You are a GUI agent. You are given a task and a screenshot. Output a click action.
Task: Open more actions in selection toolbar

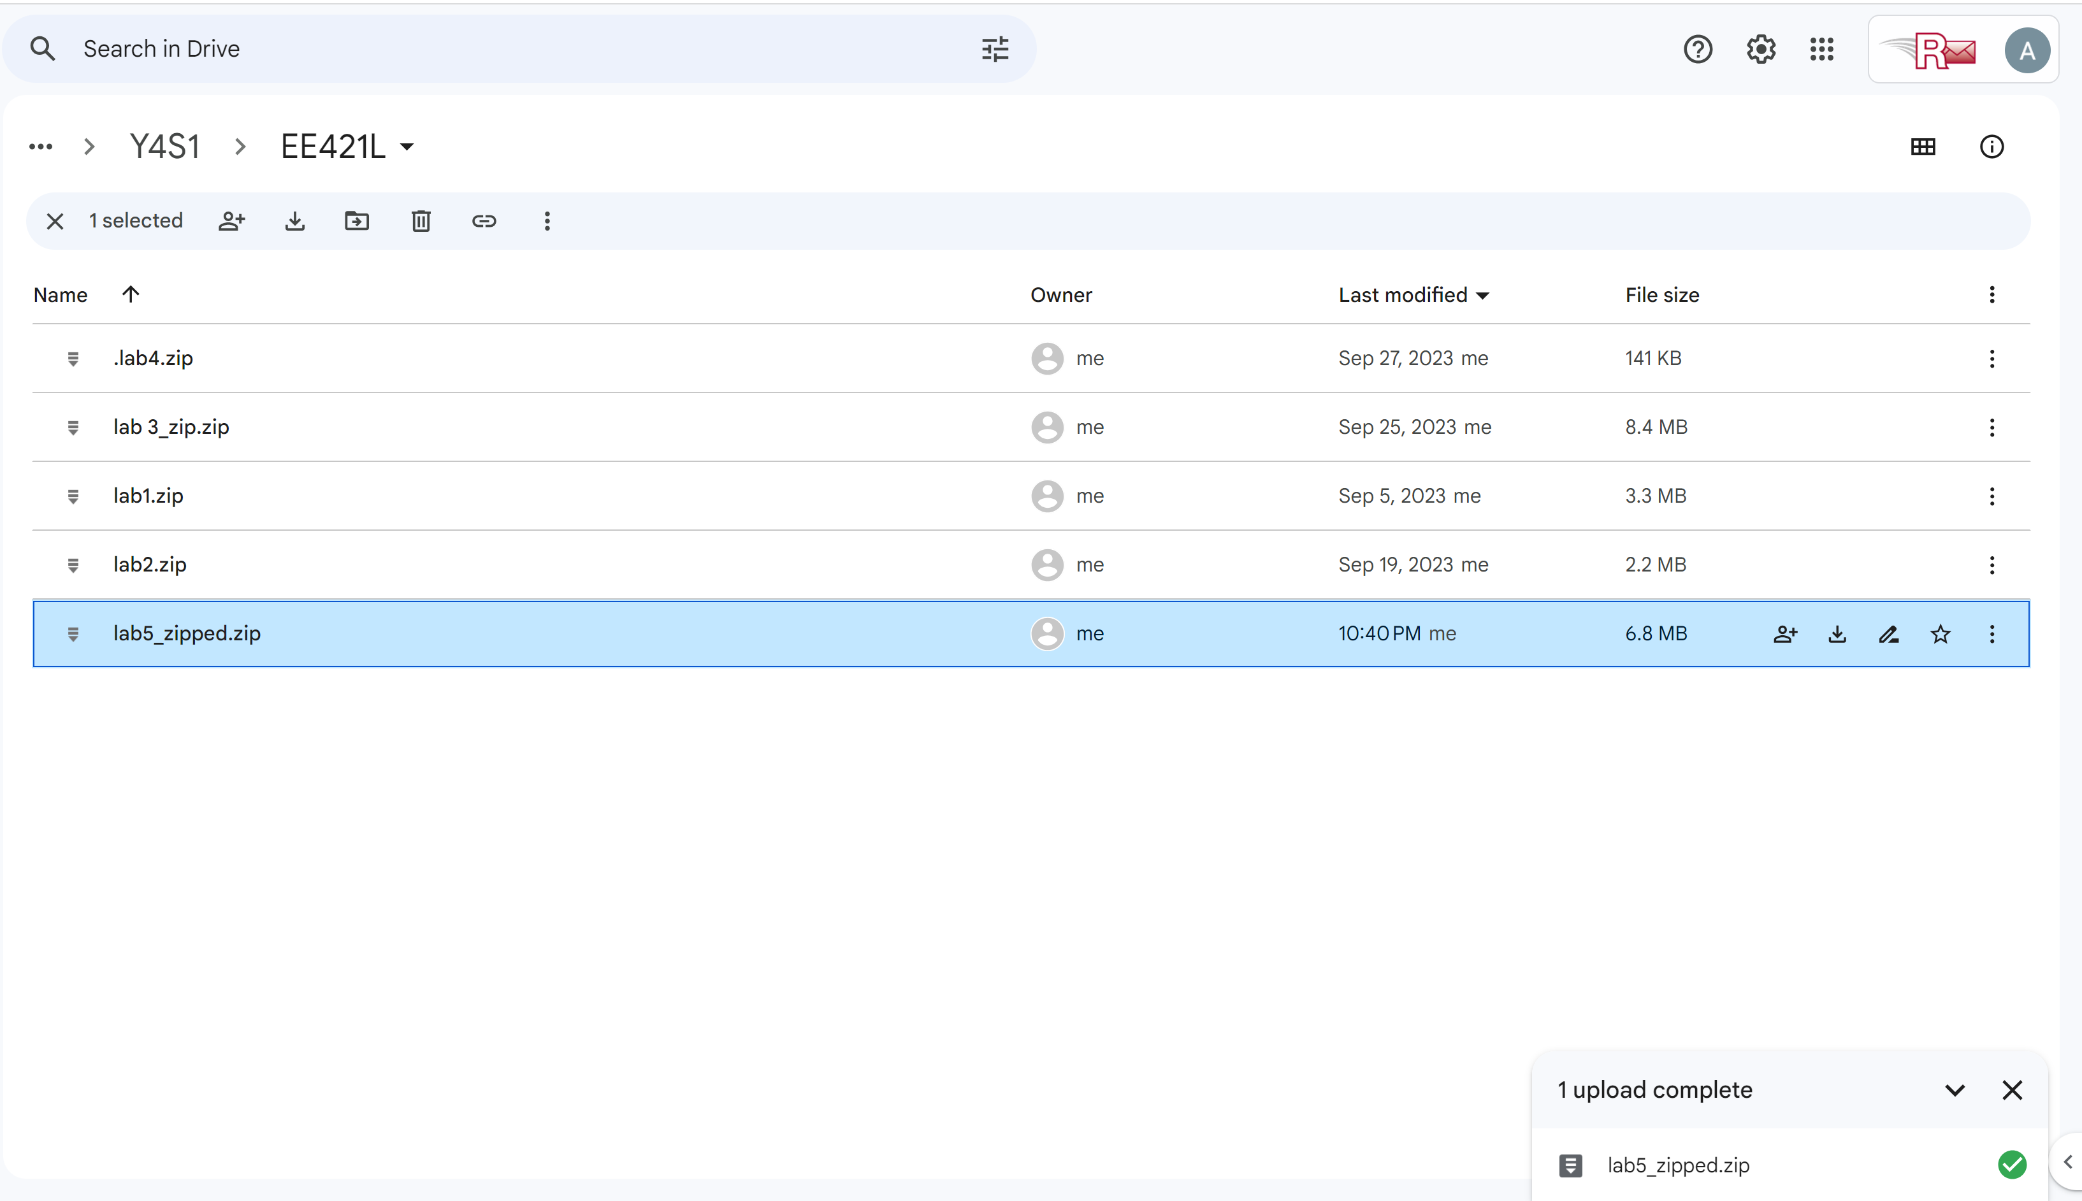[547, 221]
